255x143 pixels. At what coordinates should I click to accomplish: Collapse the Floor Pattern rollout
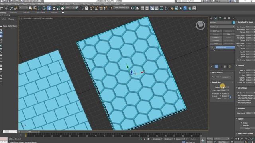click(217, 73)
